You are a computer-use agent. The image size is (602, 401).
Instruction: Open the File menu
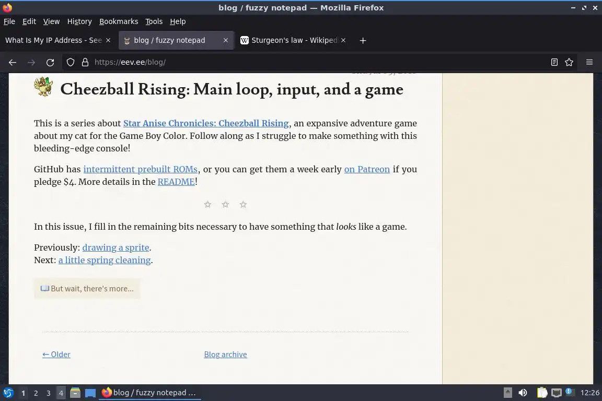pos(9,21)
